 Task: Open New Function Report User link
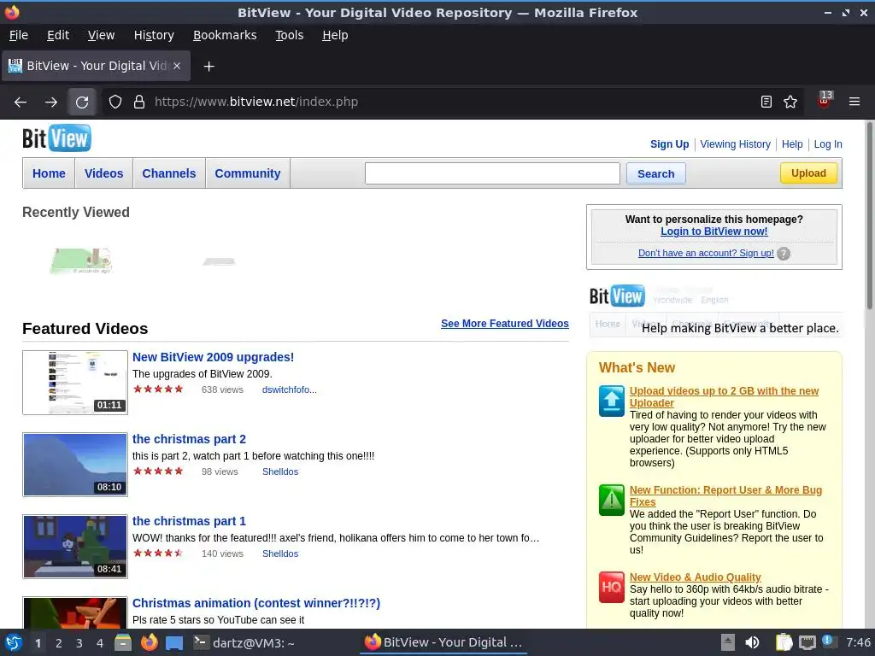[725, 496]
